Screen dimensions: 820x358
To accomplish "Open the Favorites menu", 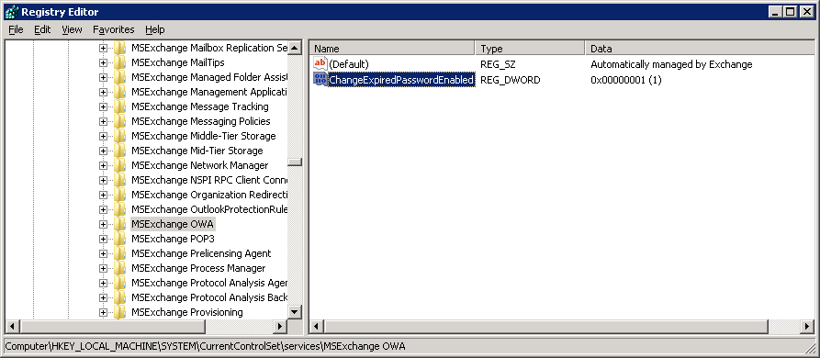I will coord(114,29).
